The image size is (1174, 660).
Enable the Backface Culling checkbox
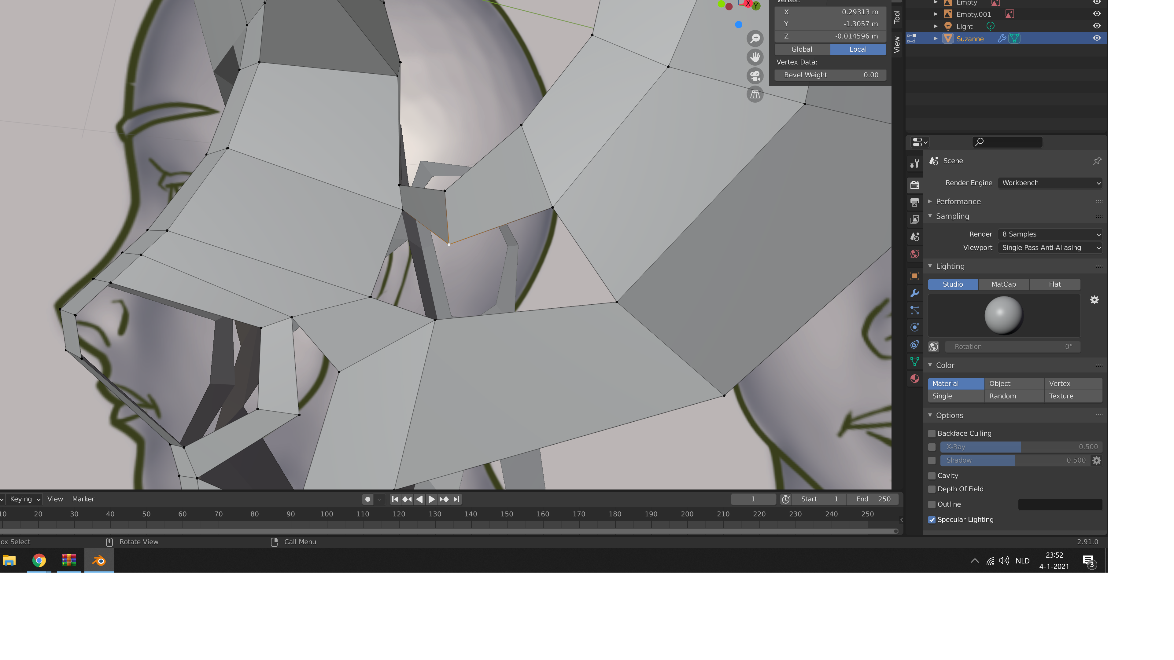[932, 433]
